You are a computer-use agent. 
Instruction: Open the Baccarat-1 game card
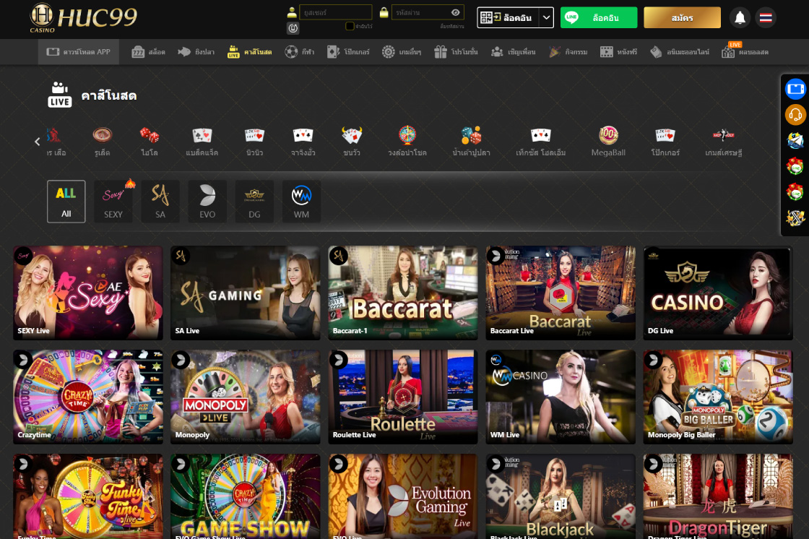click(x=403, y=293)
